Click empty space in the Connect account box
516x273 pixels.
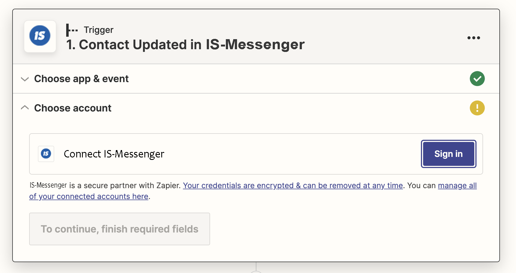coord(272,154)
